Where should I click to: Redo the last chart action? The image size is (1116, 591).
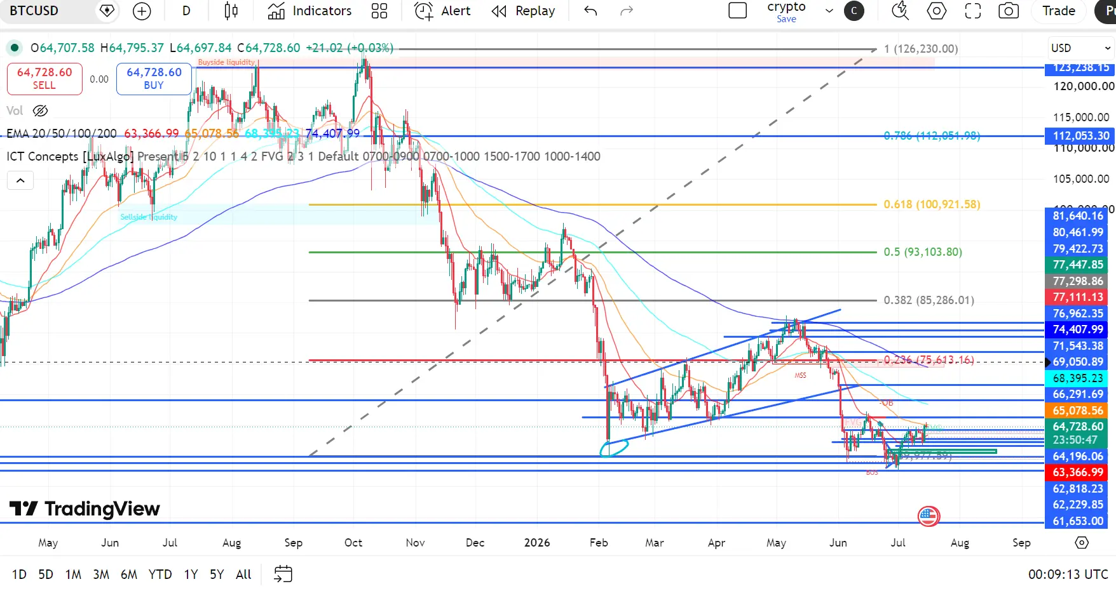coord(627,11)
